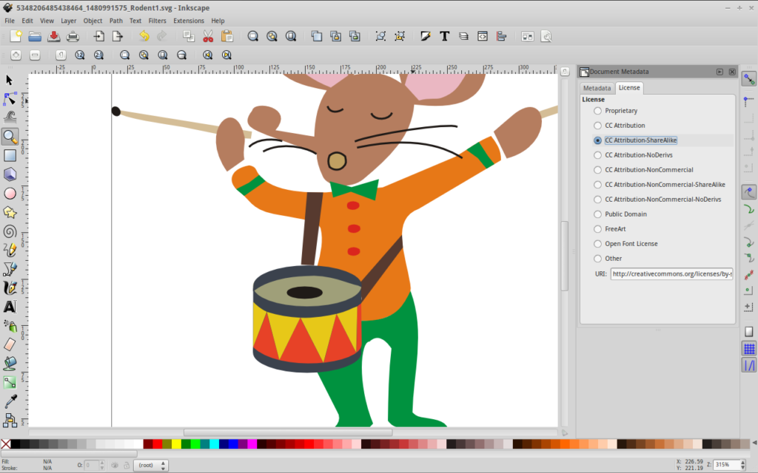Open the Text and Font dialog icon
758x473 pixels.
(444, 35)
